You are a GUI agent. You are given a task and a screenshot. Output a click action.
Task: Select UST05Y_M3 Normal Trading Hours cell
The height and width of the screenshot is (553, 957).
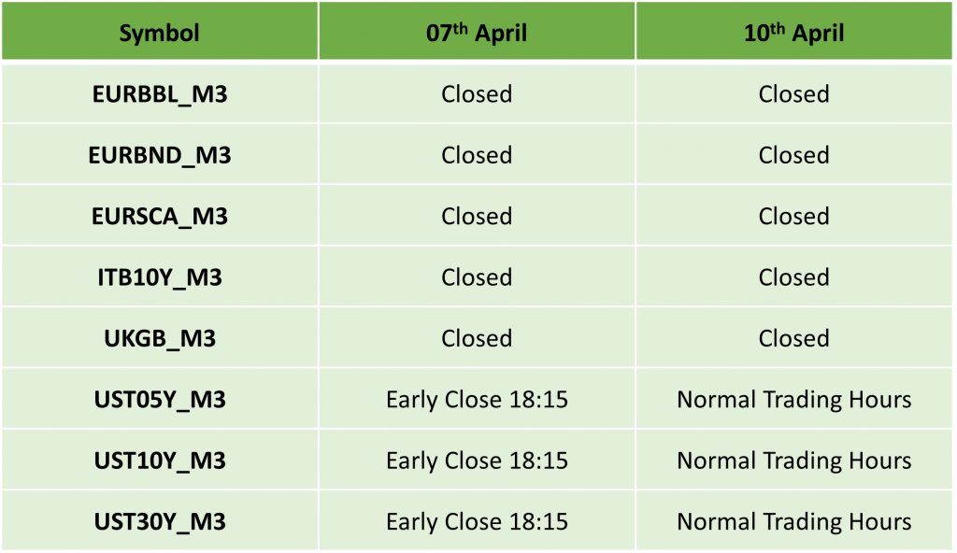coord(794,399)
